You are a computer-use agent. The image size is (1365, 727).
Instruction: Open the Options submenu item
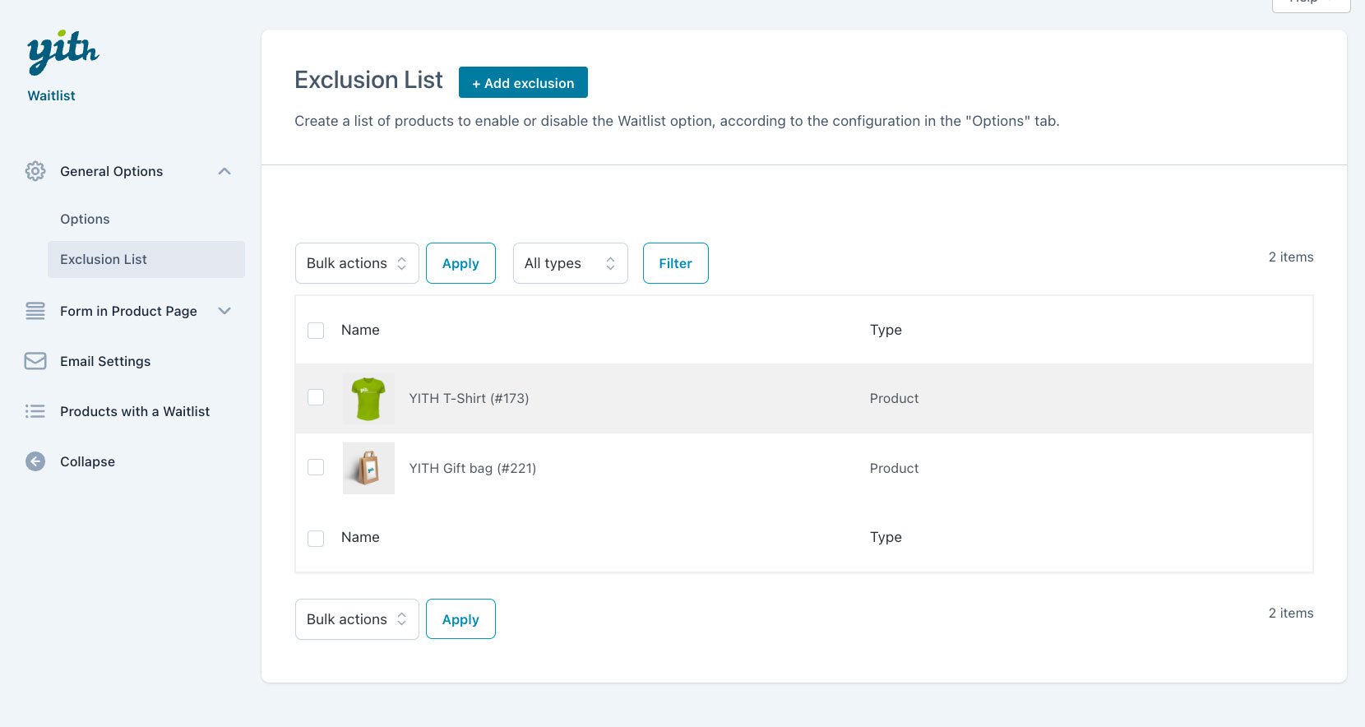(85, 219)
